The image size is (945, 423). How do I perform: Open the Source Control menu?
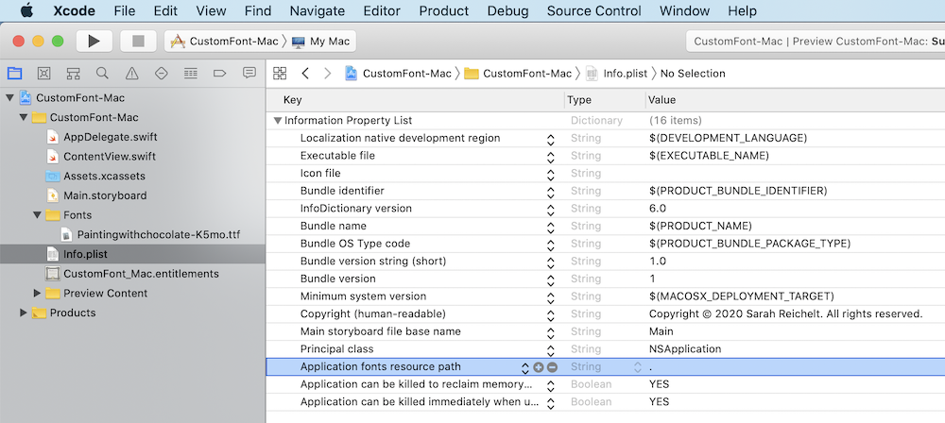click(x=594, y=10)
